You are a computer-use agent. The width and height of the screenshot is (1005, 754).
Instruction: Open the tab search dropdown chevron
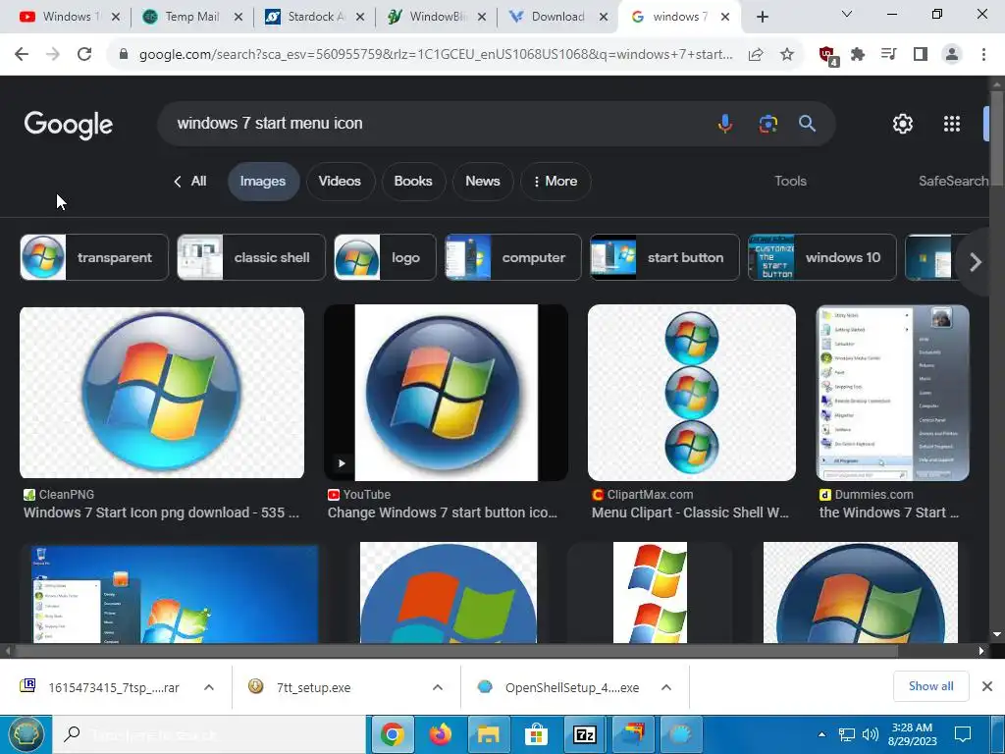tap(847, 14)
